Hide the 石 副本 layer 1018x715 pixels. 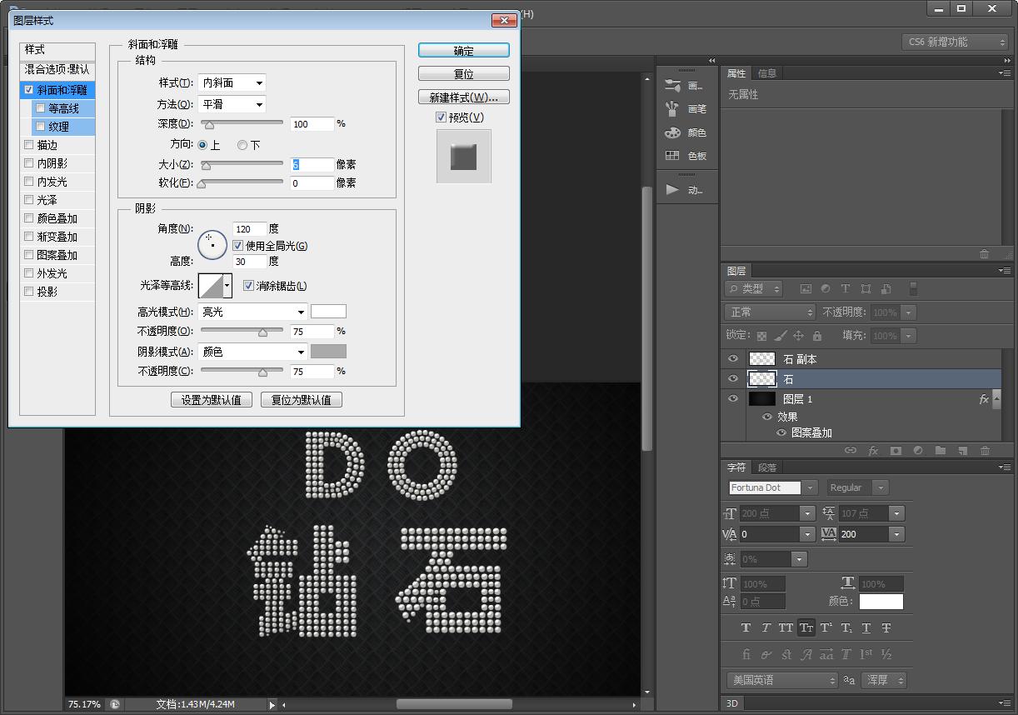tap(733, 359)
